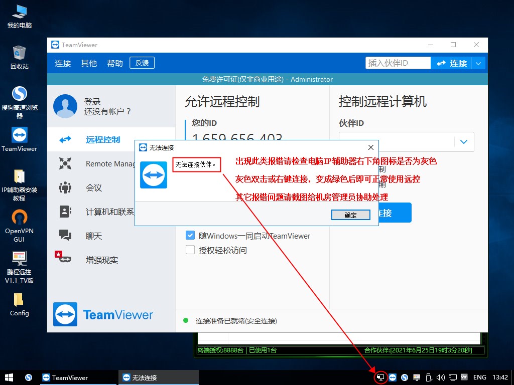The image size is (514, 385).
Task: Click the 反馈 feedback button
Action: [x=142, y=63]
